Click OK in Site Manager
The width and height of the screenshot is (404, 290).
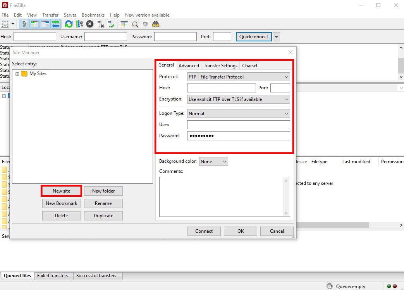[x=241, y=231]
